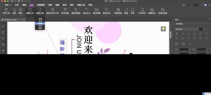Screen dimensions: 211x95
Task: Collapse the 文本样式 text style section
Action: click(174, 24)
